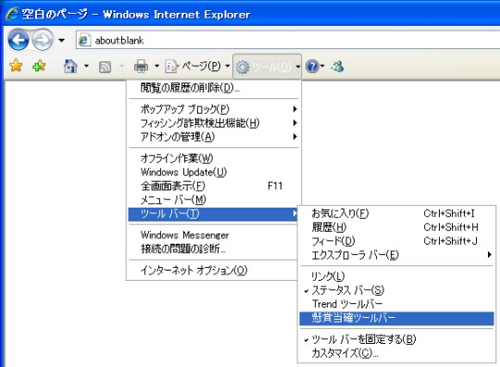This screenshot has height=367, width=500.
Task: Click the Home page icon
Action: tap(70, 67)
